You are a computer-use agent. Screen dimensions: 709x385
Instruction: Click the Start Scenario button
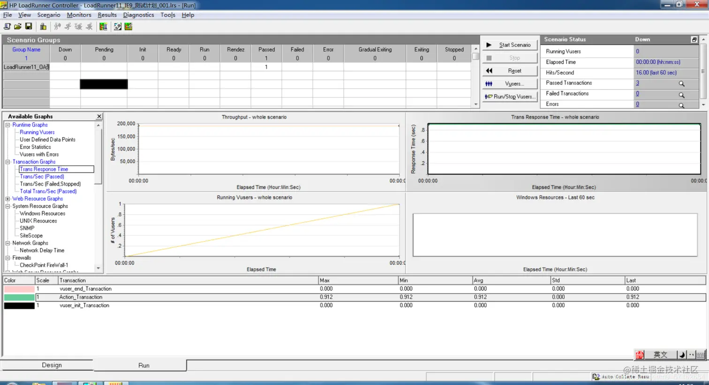click(x=510, y=45)
